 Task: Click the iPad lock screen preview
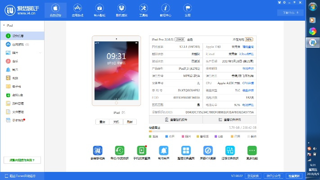tap(116, 71)
